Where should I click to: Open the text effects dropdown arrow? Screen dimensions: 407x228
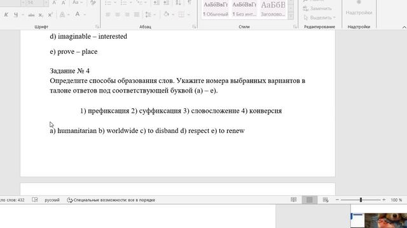(69, 15)
